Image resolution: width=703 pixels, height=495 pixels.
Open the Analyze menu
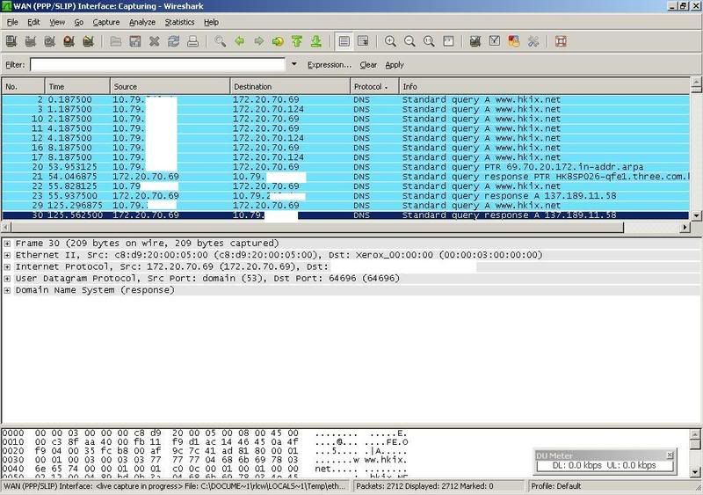[x=142, y=22]
